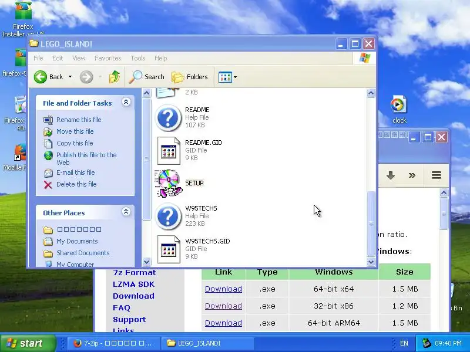Select the W95TECHS help file icon
This screenshot has height=352, width=470.
click(168, 216)
